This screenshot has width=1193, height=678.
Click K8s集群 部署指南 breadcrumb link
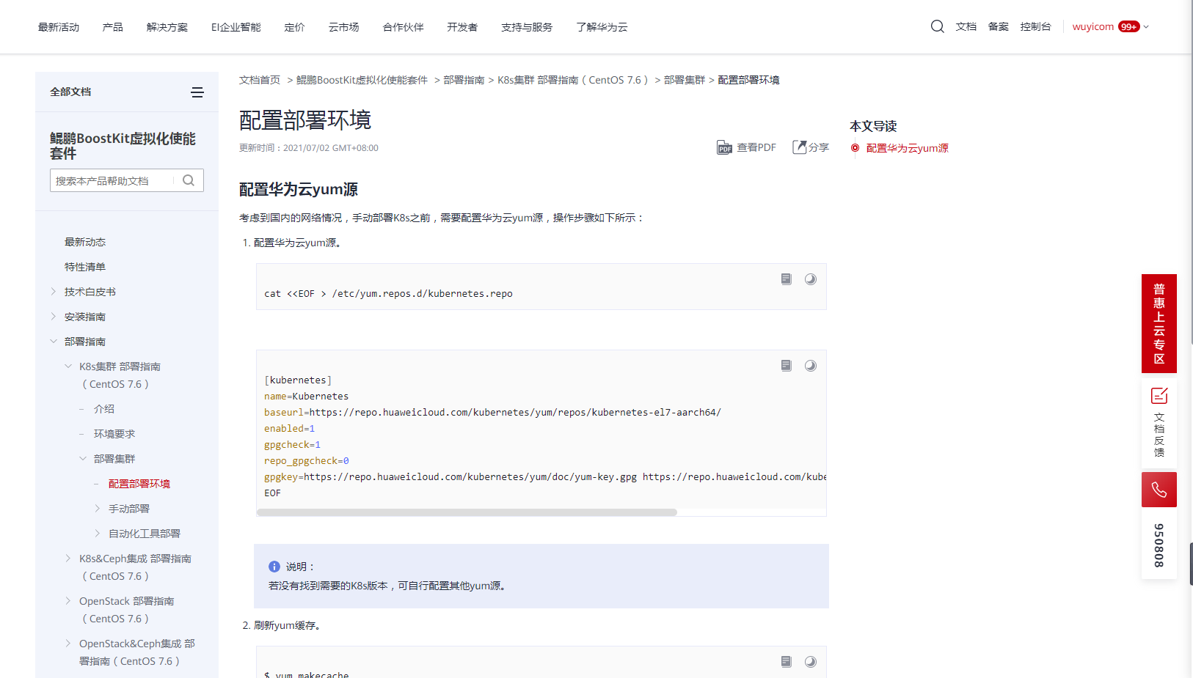(x=573, y=80)
